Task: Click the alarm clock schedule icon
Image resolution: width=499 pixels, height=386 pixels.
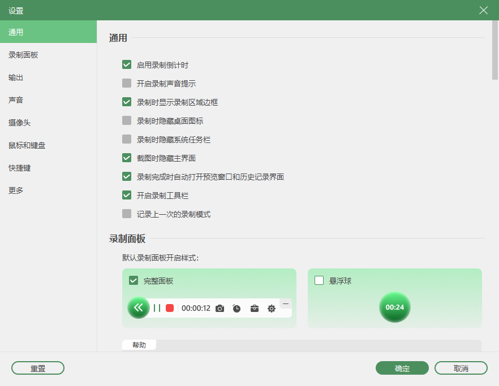Action: click(236, 309)
